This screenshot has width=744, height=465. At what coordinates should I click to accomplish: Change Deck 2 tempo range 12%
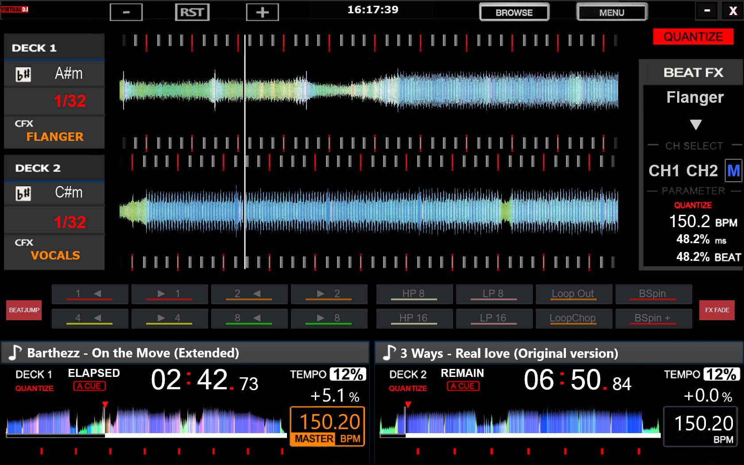(x=722, y=374)
